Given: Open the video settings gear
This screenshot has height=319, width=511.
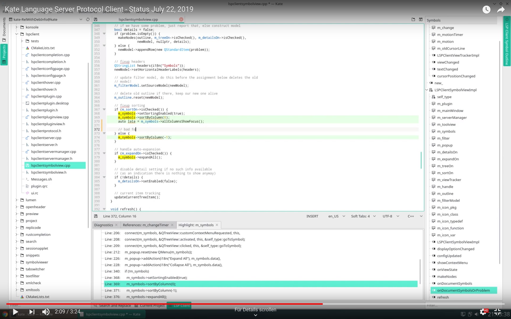Looking at the screenshot, I should pos(483,312).
